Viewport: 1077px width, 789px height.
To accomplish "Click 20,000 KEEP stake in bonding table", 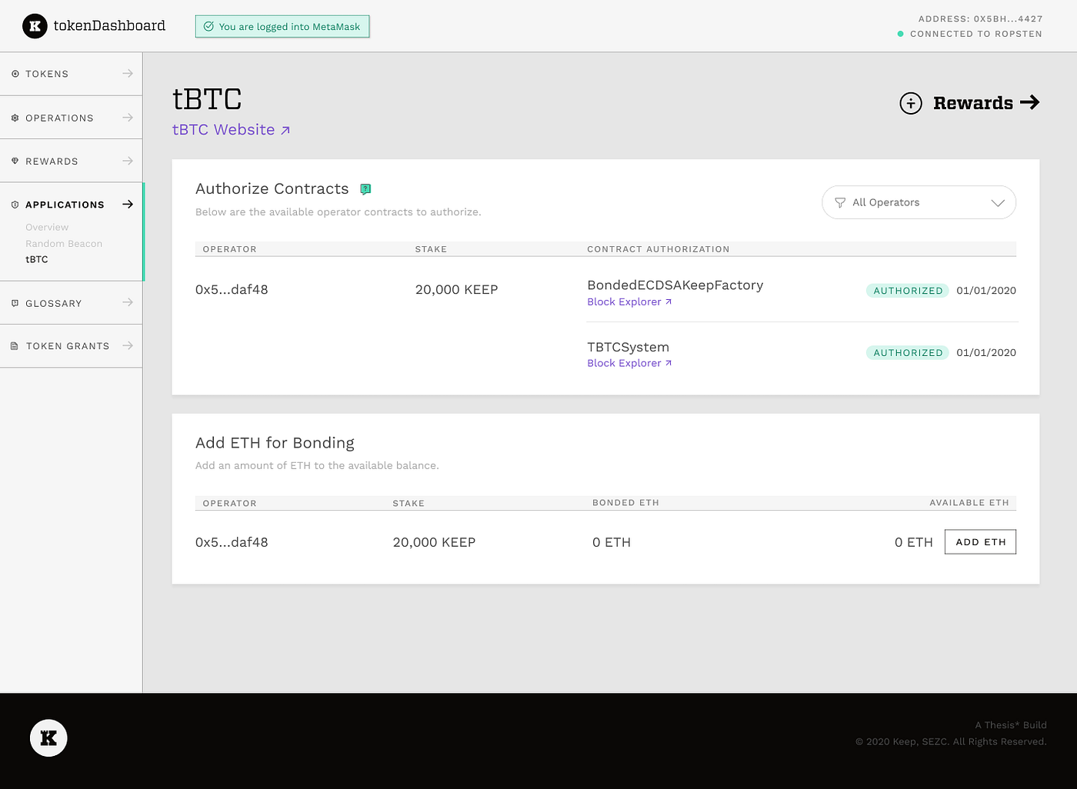I will [434, 542].
